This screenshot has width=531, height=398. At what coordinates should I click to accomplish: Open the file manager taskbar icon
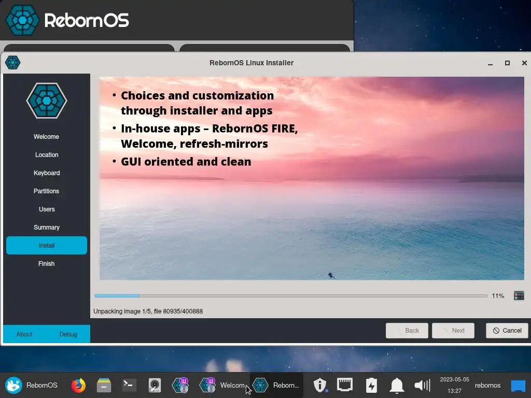pos(104,385)
